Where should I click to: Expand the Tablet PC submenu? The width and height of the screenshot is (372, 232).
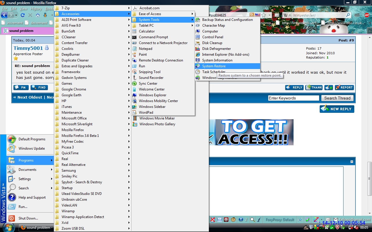pyautogui.click(x=163, y=26)
